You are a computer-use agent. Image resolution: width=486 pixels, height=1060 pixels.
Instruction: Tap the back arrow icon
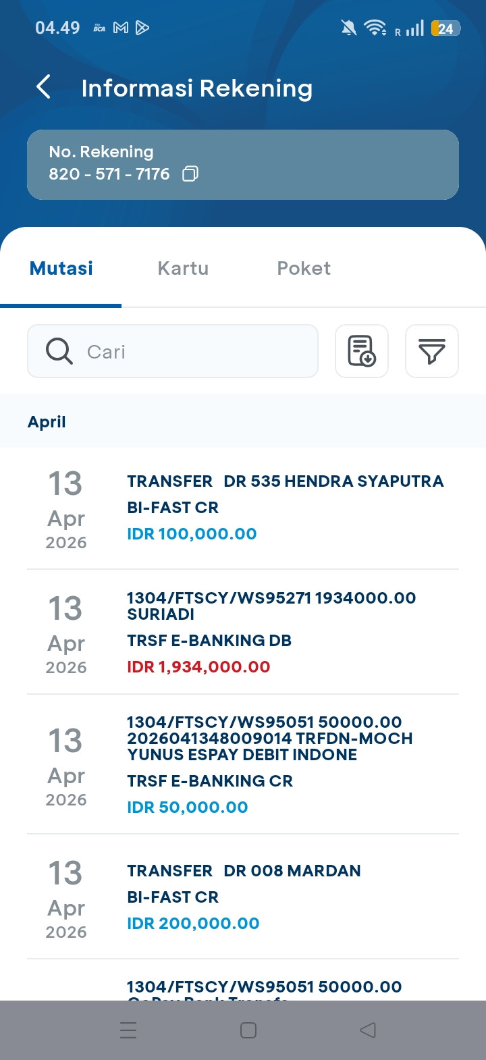(44, 88)
